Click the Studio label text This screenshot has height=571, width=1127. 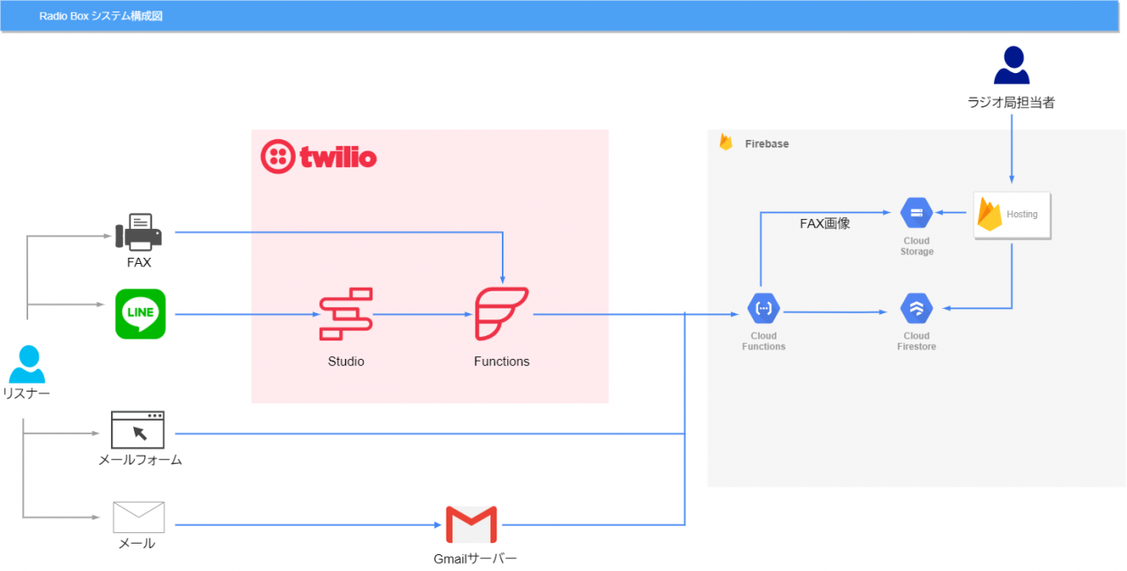coord(346,361)
